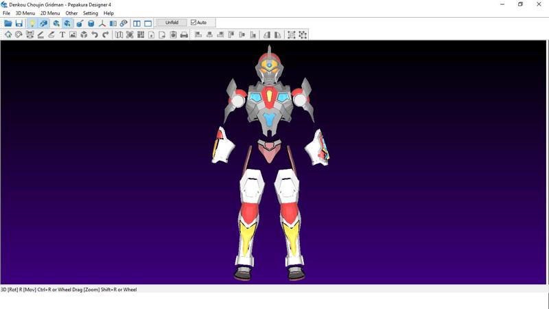549x309 pixels.
Task: Click the highlighted second cube with arrow icon
Action: 67,23
